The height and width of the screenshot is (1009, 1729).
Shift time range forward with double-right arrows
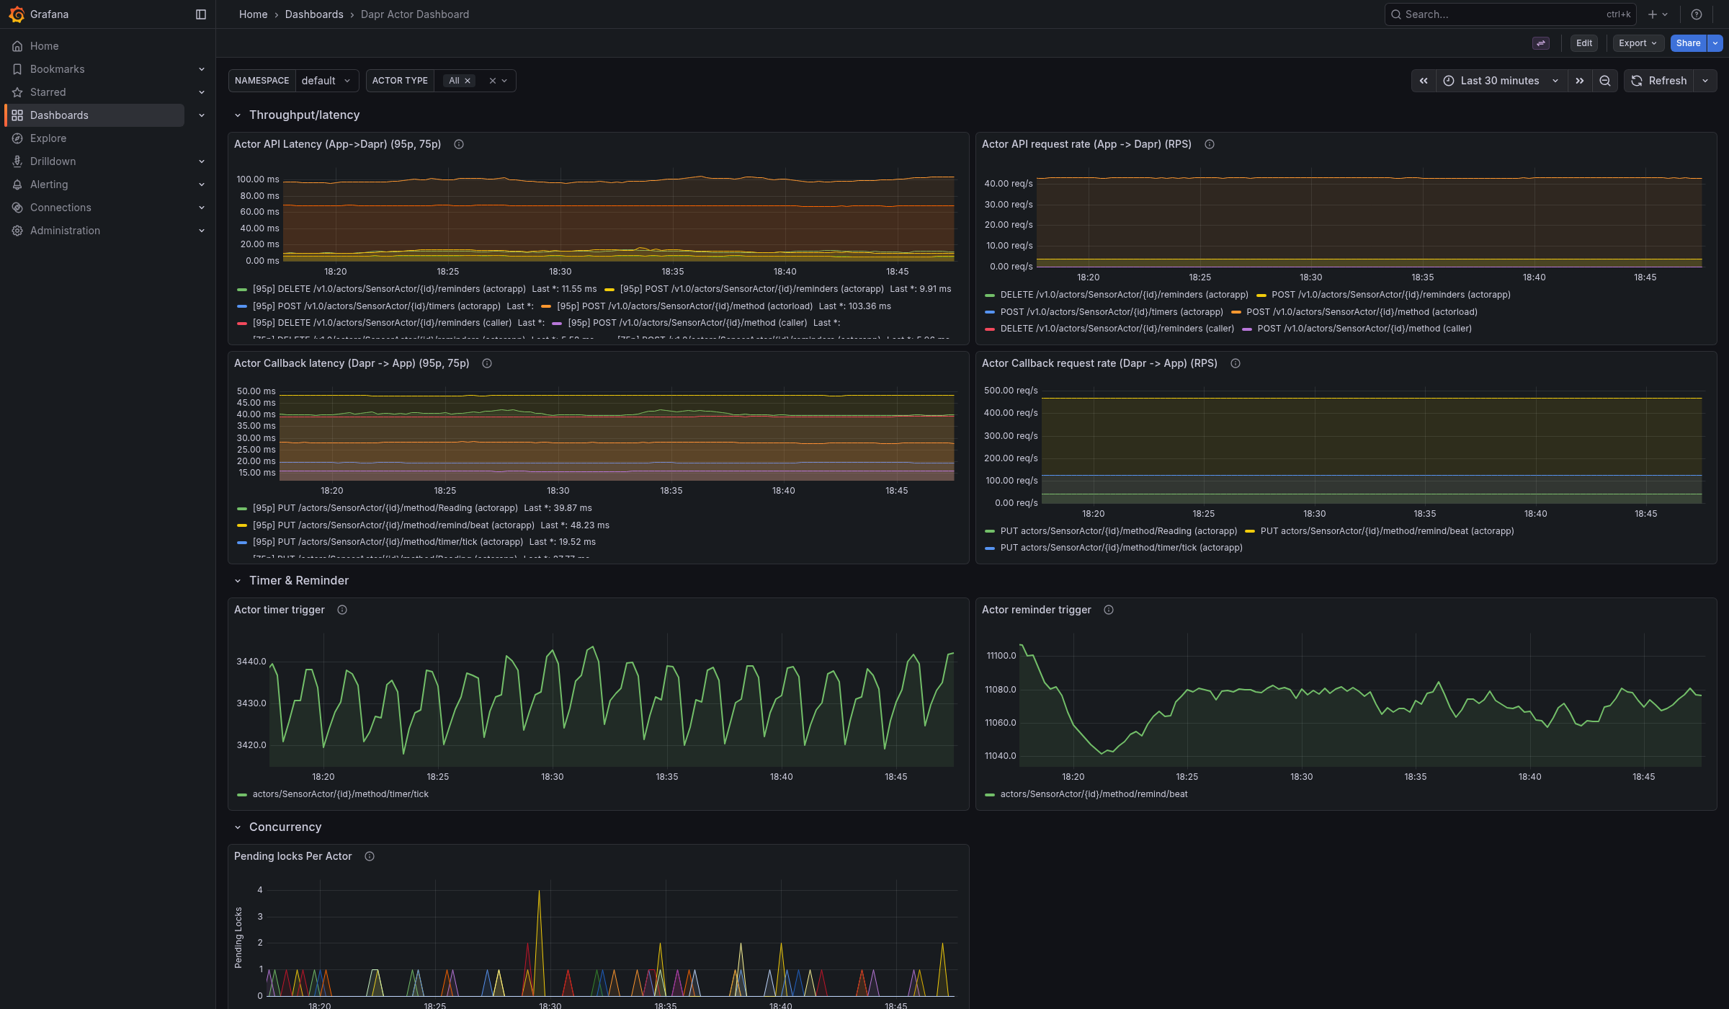pyautogui.click(x=1579, y=81)
